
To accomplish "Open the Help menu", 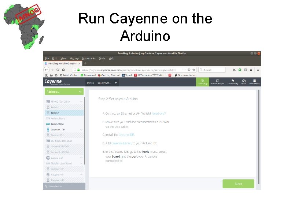I will pos(111,58).
